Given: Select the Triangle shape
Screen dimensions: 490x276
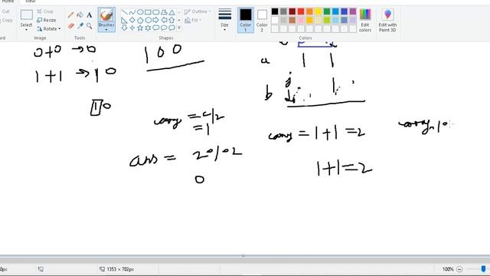Looking at the screenshot, I should tap(171, 12).
